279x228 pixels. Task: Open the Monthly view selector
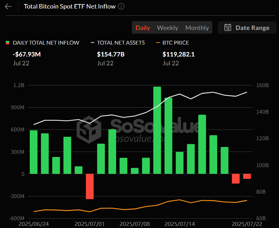tap(197, 28)
